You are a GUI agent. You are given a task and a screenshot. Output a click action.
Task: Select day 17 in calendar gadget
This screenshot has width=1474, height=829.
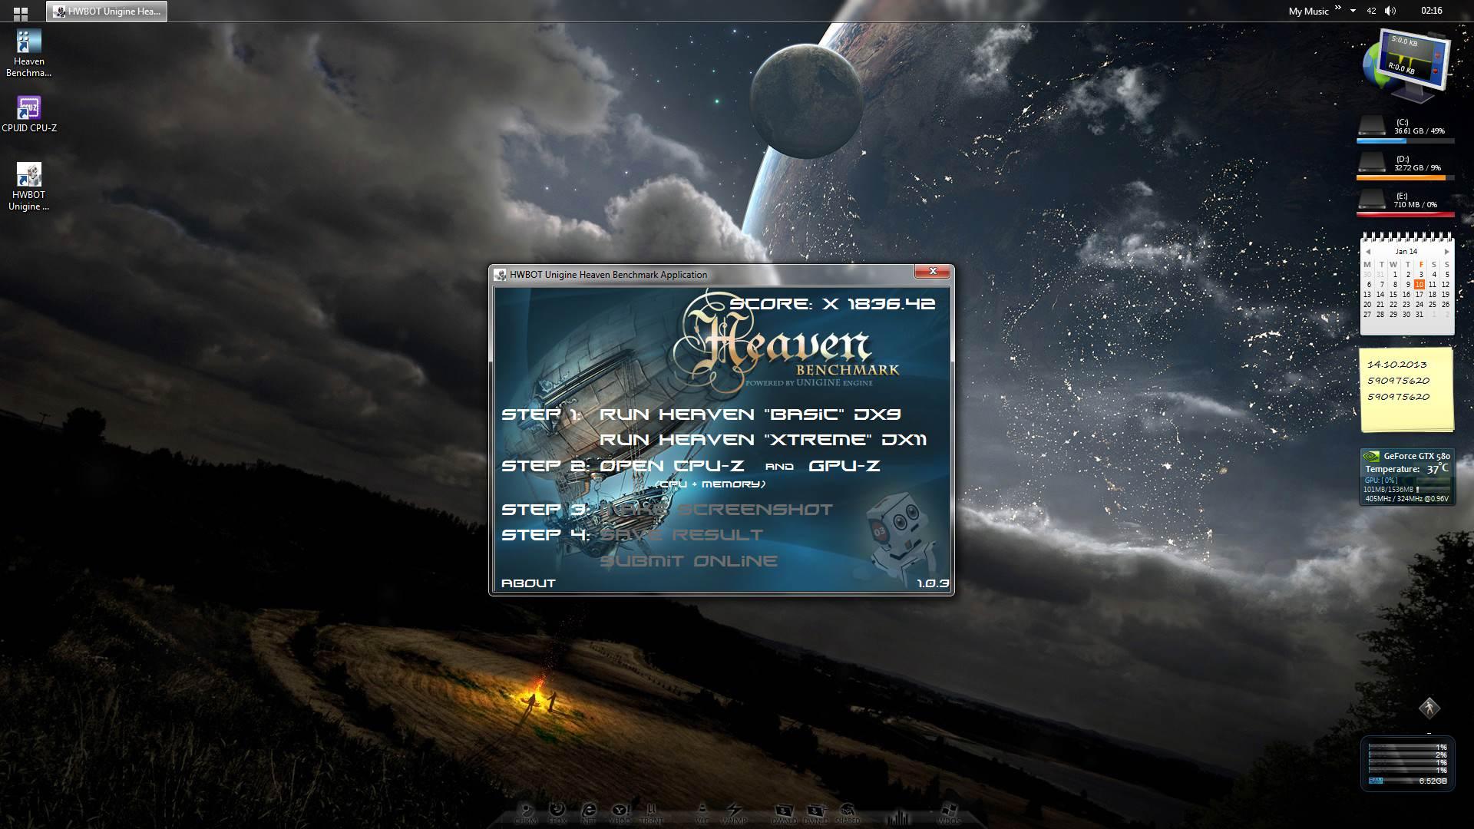click(1419, 295)
